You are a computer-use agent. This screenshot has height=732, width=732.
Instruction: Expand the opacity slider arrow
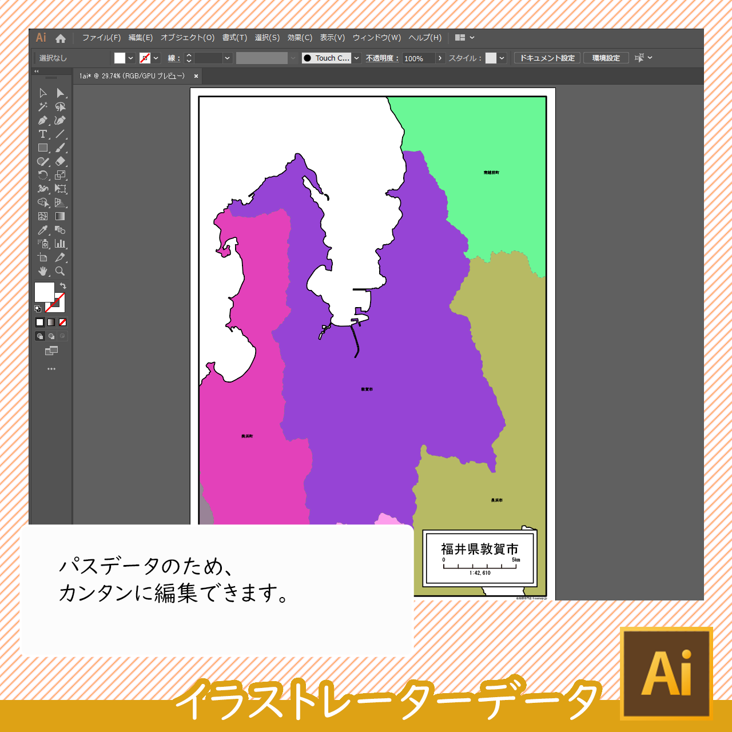[x=440, y=58]
